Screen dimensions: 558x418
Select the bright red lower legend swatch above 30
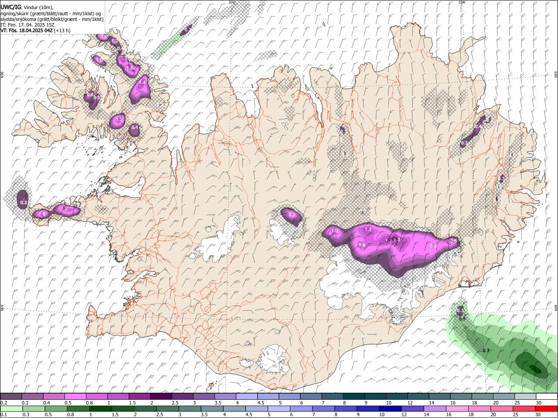[x=547, y=408]
